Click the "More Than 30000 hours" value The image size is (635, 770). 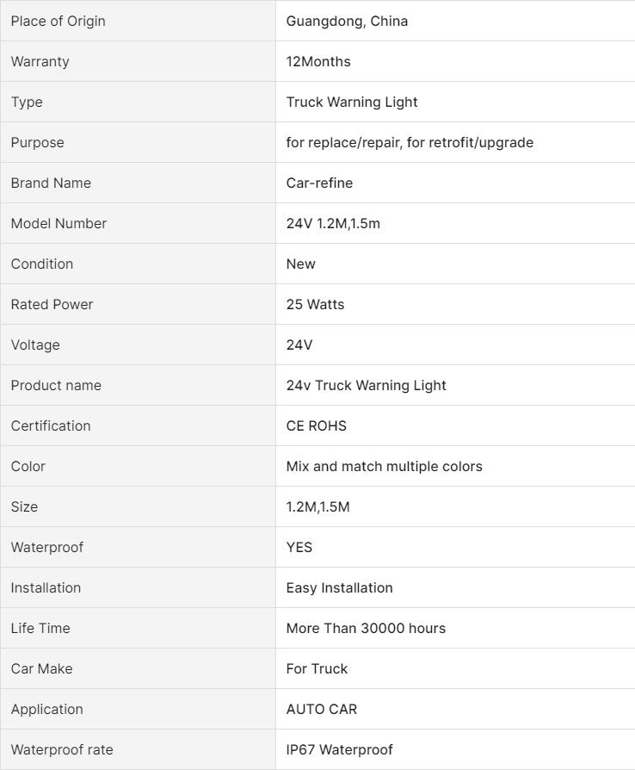pyautogui.click(x=366, y=628)
